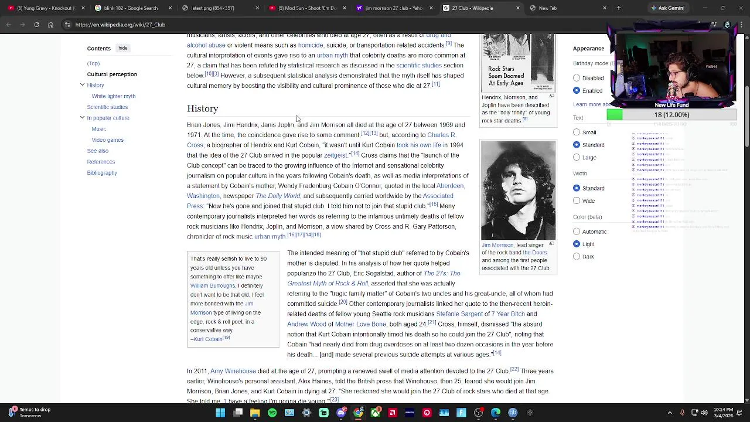Click the microphone icon in system tray
750x422 pixels.
[x=682, y=413]
